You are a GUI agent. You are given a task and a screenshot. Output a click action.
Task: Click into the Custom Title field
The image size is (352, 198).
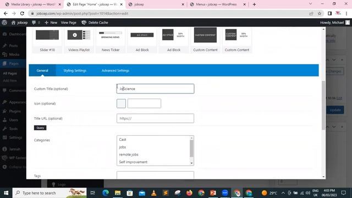(155, 89)
